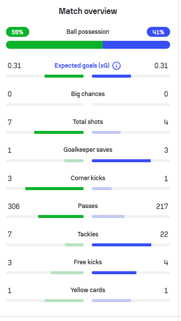This screenshot has height=321, width=181.
Task: Click the blue Free kicks bar
Action: click(x=114, y=273)
